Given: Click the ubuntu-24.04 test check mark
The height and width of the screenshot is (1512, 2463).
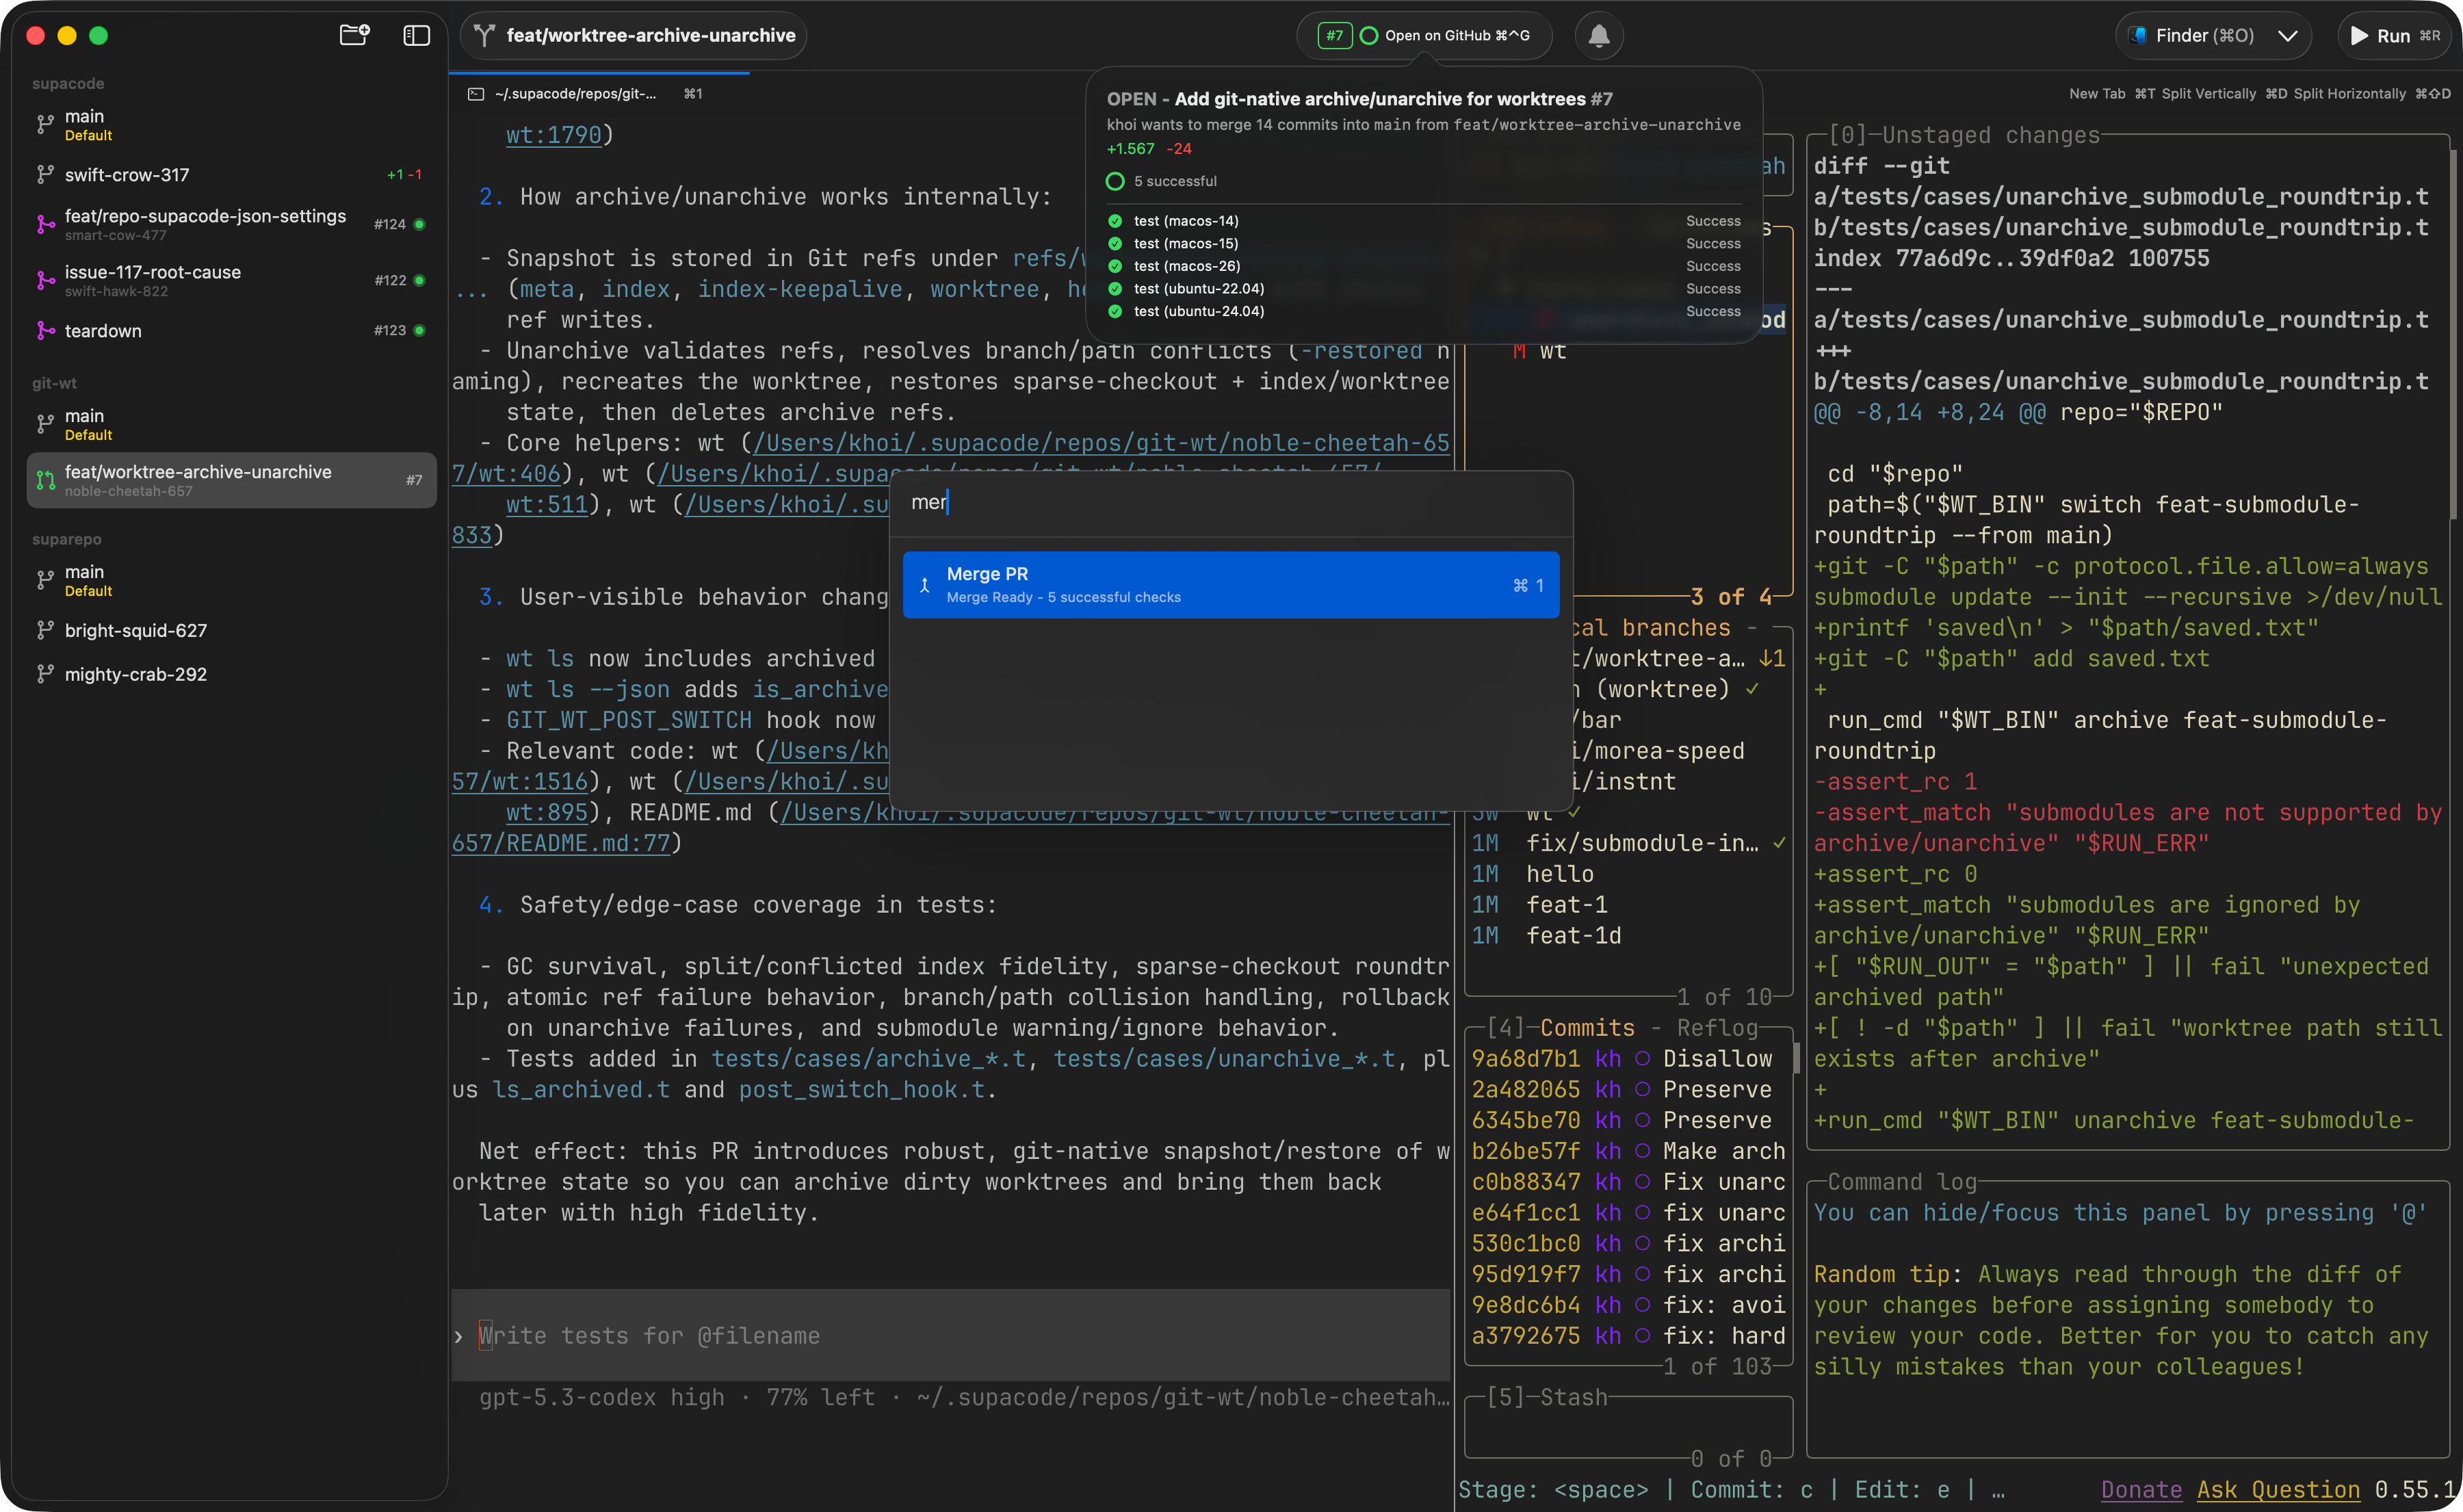Looking at the screenshot, I should point(1115,311).
